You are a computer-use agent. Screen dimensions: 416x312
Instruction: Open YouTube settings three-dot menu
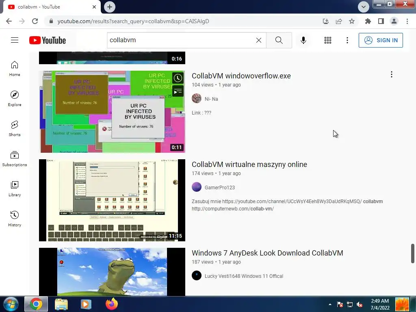coord(347,40)
